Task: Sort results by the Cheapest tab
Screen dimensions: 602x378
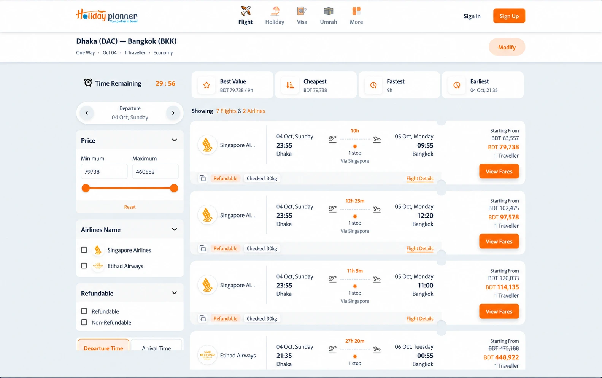Action: click(316, 85)
